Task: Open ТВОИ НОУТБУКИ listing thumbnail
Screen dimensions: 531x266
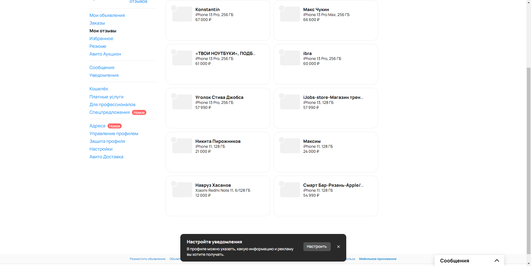Action: 182,58
